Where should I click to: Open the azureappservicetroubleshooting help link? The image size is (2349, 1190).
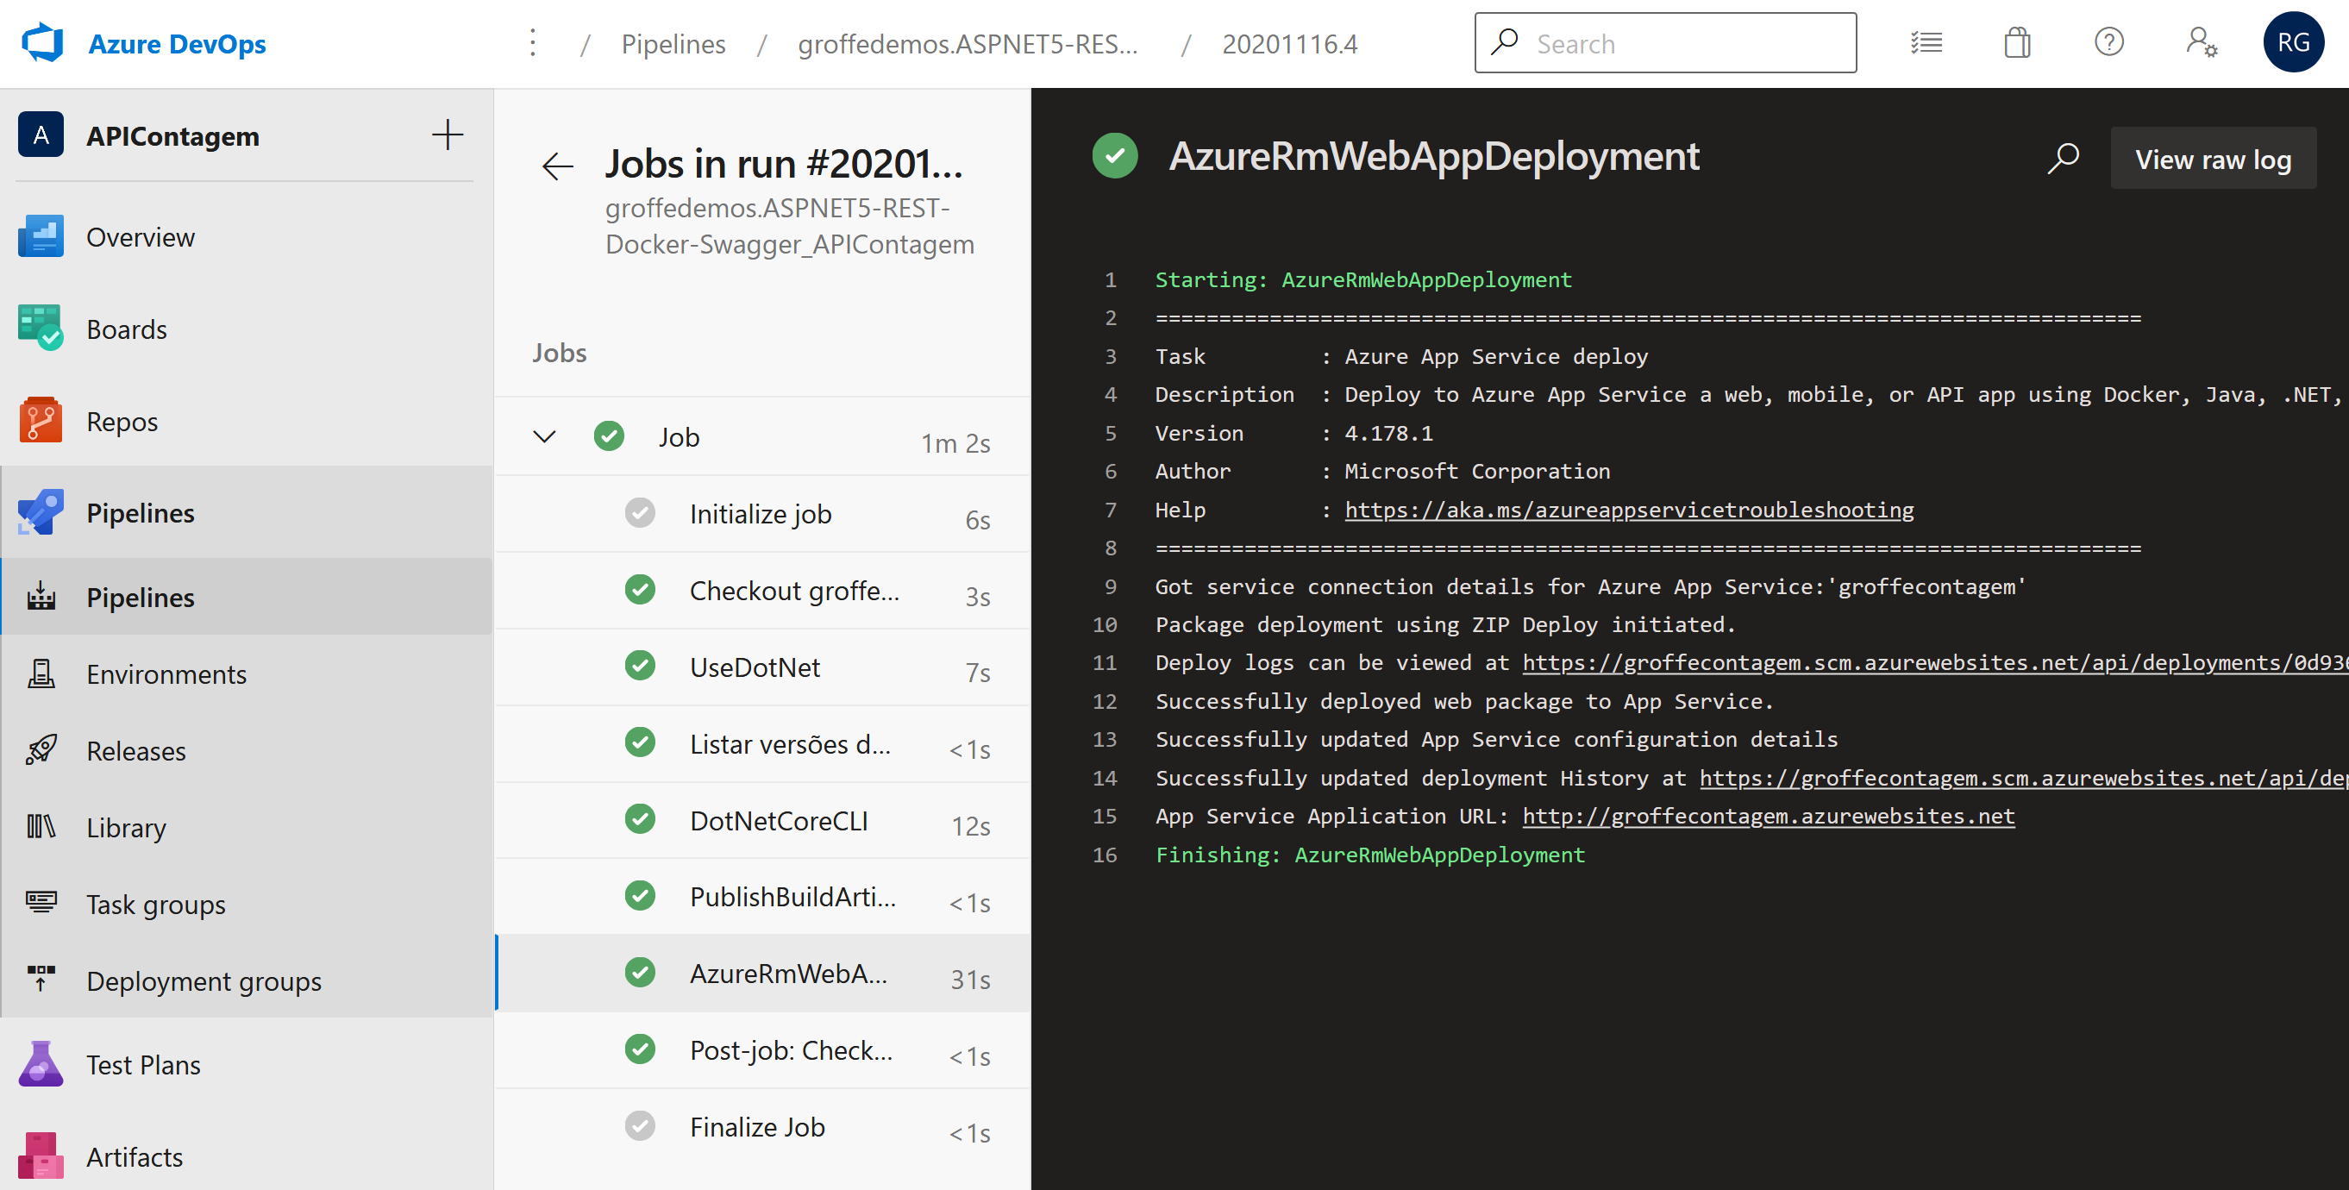tap(1629, 510)
